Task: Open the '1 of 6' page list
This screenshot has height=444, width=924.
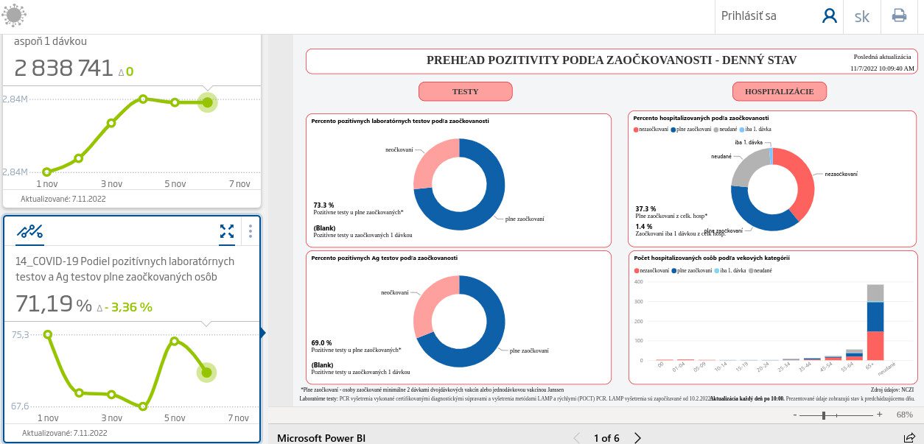Action: pos(606,438)
